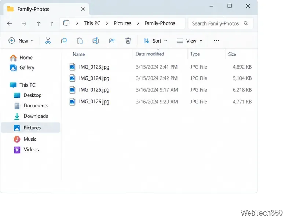Maximize the File Explorer window

pos(230,6)
